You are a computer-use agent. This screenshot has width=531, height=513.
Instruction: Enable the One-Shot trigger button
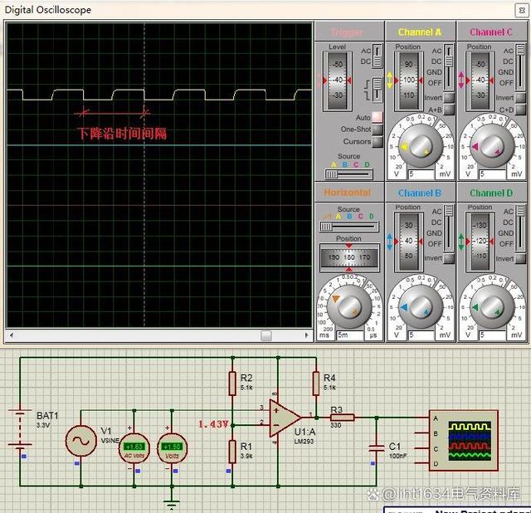point(378,129)
